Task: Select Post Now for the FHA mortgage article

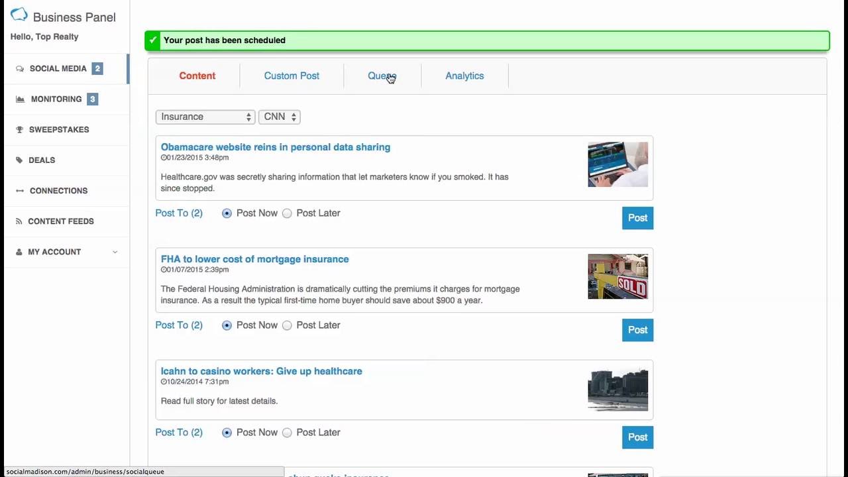Action: click(x=227, y=325)
